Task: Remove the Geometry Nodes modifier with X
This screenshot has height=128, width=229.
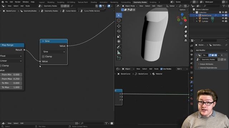Action: click(x=222, y=55)
